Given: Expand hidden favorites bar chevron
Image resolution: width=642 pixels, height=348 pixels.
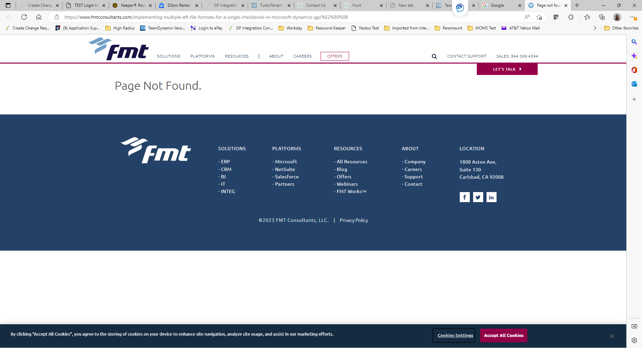Looking at the screenshot, I should pyautogui.click(x=595, y=28).
